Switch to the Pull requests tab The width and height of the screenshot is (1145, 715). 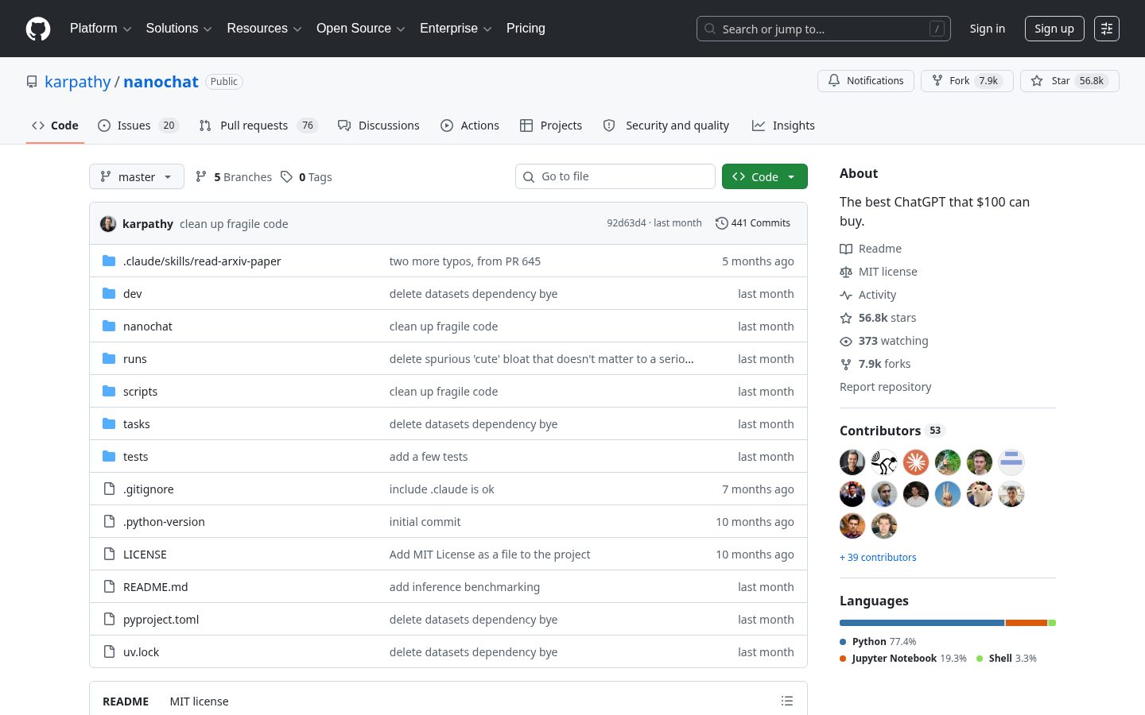tap(258, 126)
